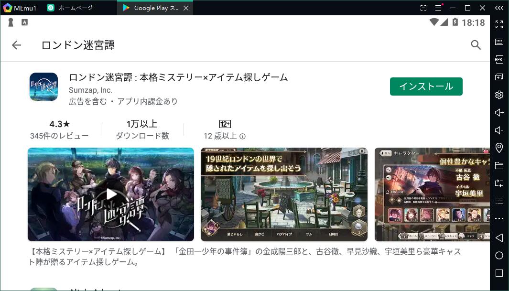
Task: Rotate the emulator screen
Action: point(499,183)
